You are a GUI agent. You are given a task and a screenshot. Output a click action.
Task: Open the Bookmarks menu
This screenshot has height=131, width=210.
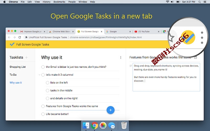(x=59, y=2)
